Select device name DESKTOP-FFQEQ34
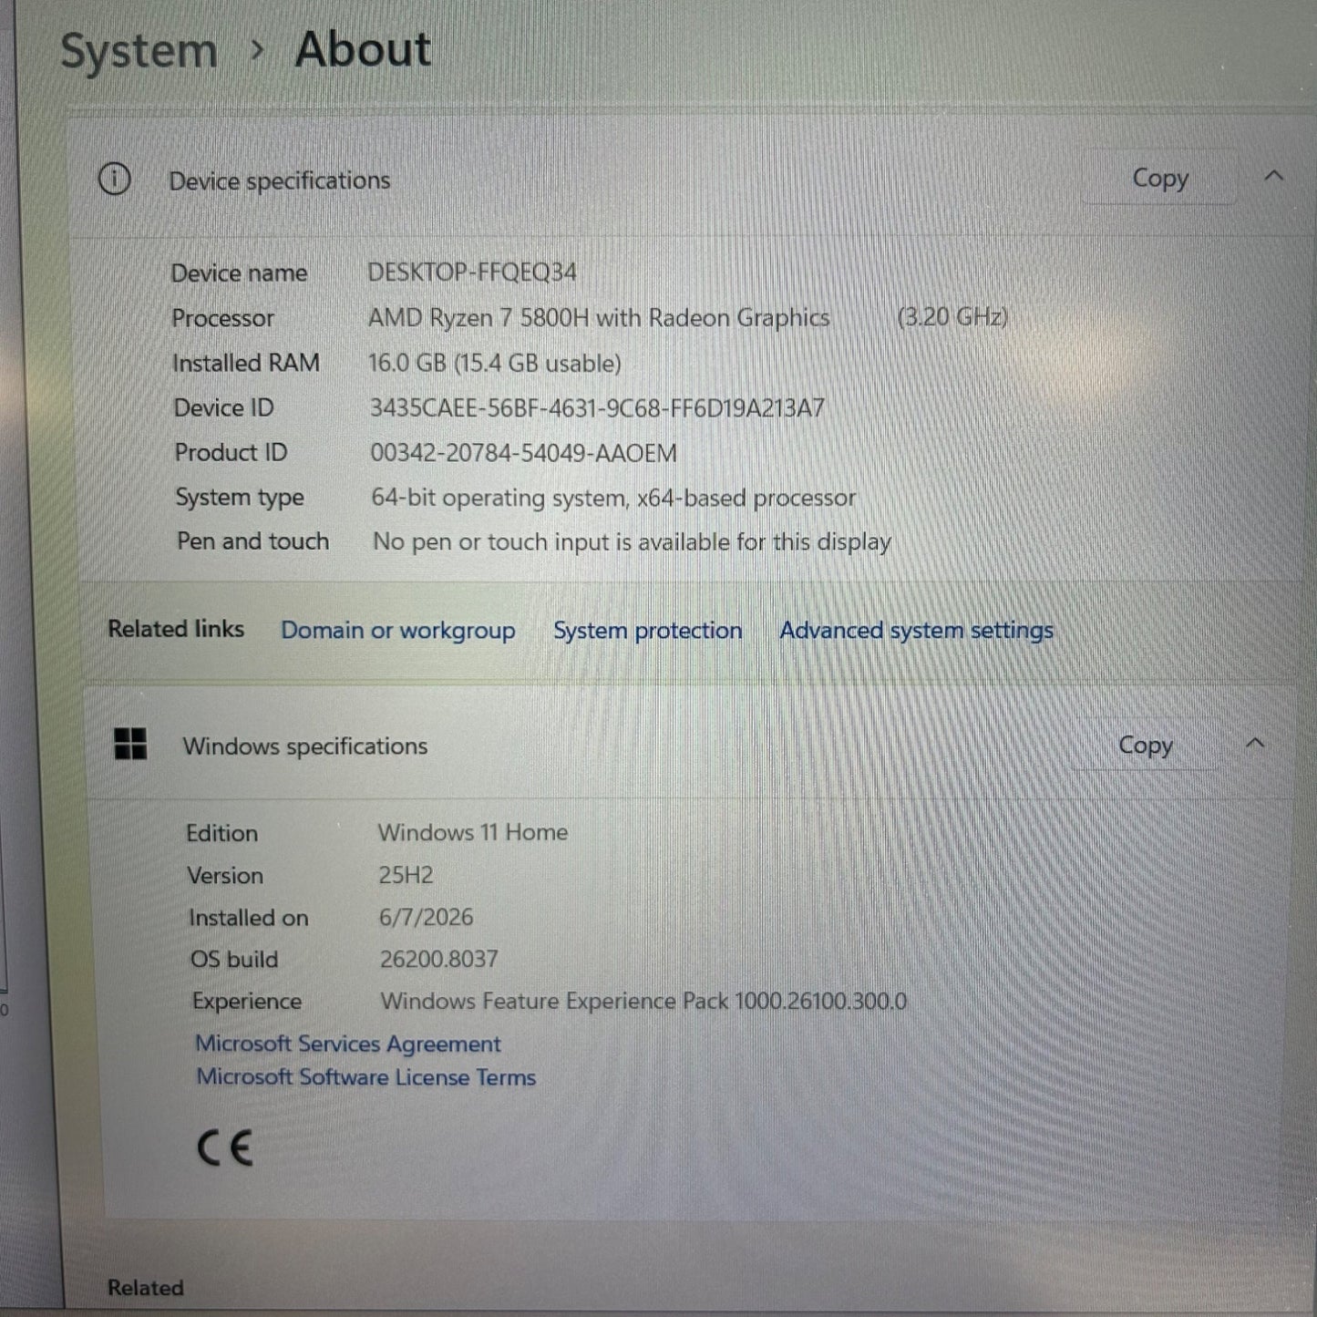 point(472,272)
